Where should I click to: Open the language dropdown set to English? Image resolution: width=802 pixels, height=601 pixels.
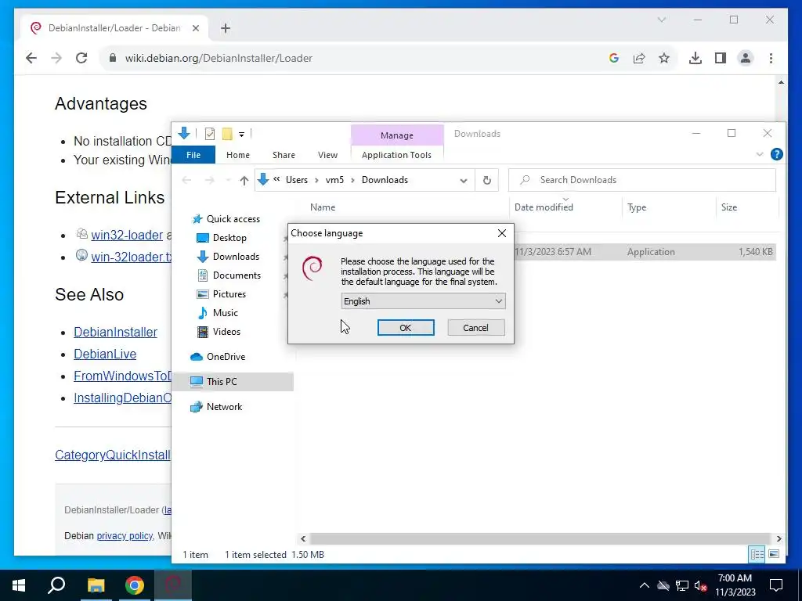click(423, 301)
